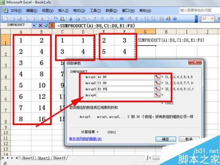Viewport: 220px width, 165px height.
Task: Click the Undo arrow icon
Action: [102, 19]
